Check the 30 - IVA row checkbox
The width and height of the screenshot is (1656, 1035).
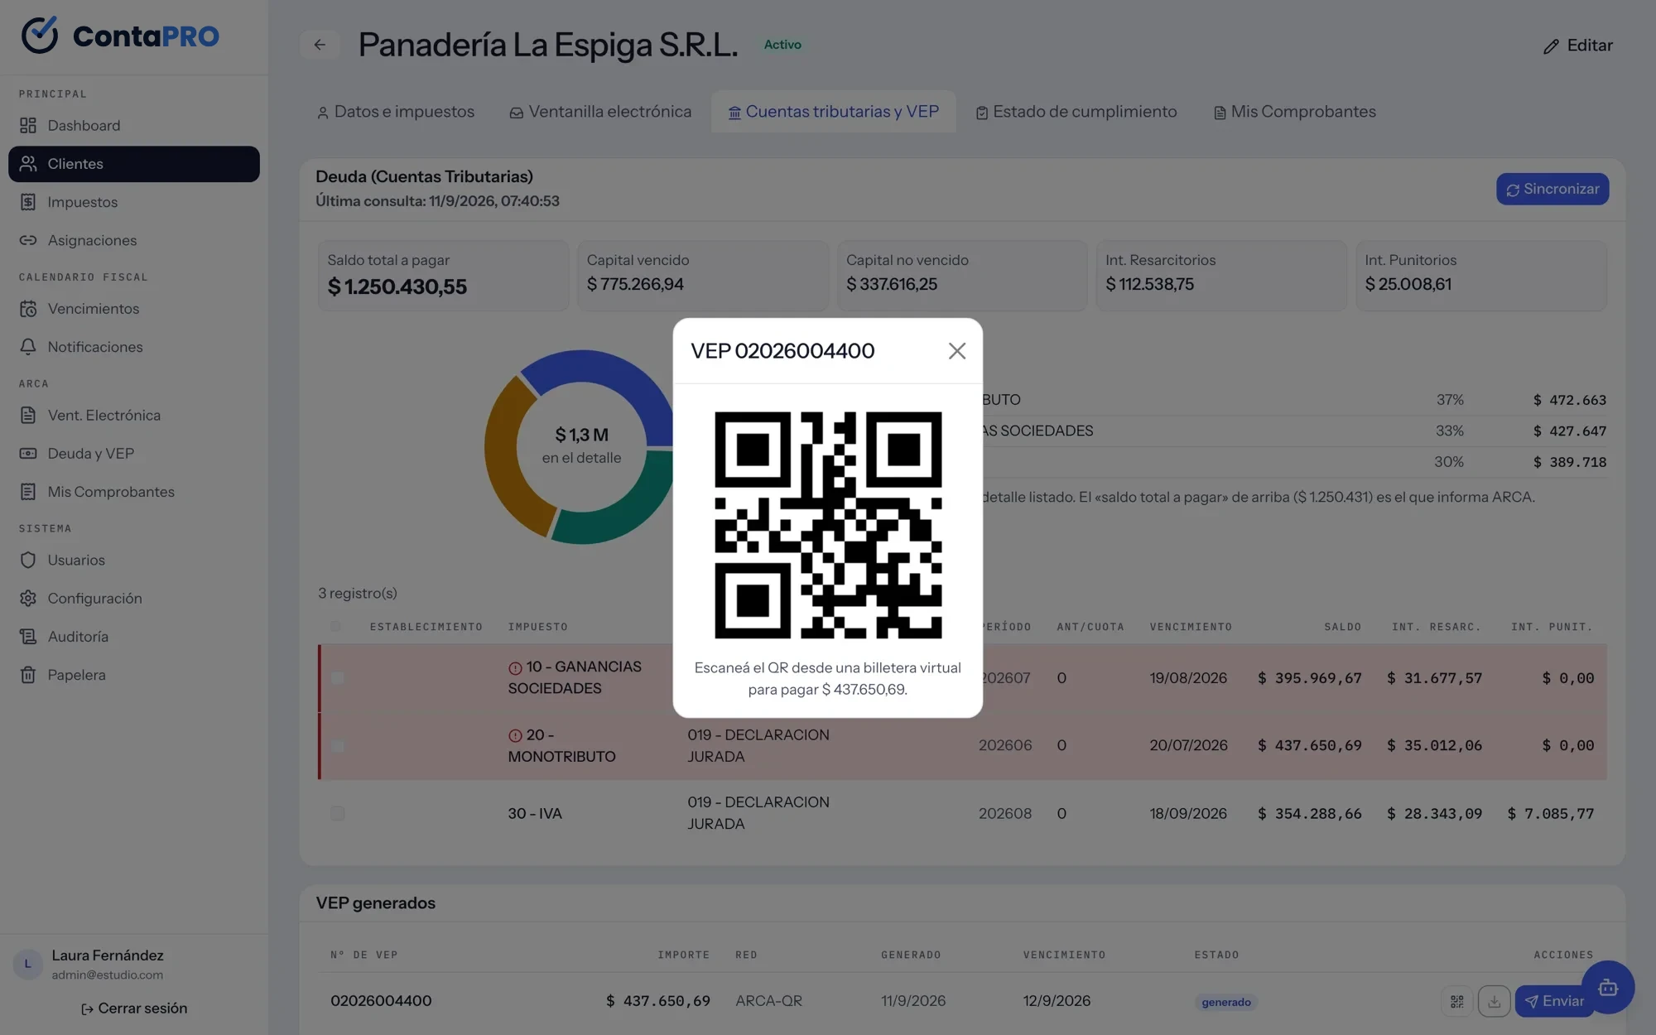coord(337,814)
